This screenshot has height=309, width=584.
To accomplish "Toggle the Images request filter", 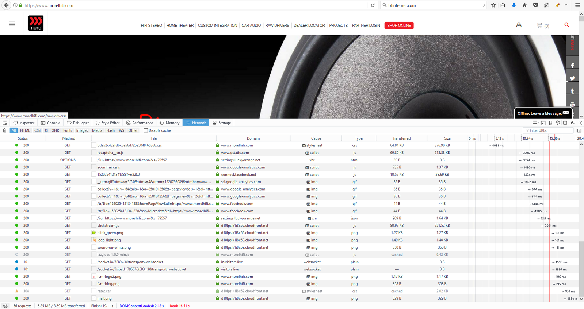I will click(82, 130).
